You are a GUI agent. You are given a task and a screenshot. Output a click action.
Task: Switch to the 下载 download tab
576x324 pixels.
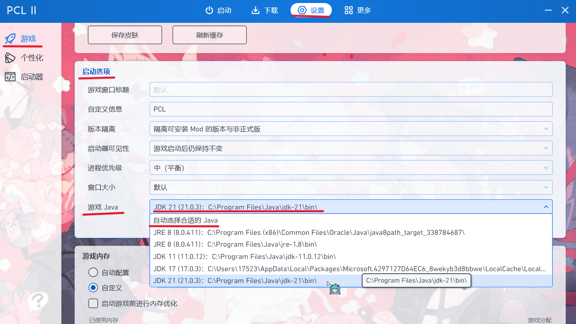(265, 11)
